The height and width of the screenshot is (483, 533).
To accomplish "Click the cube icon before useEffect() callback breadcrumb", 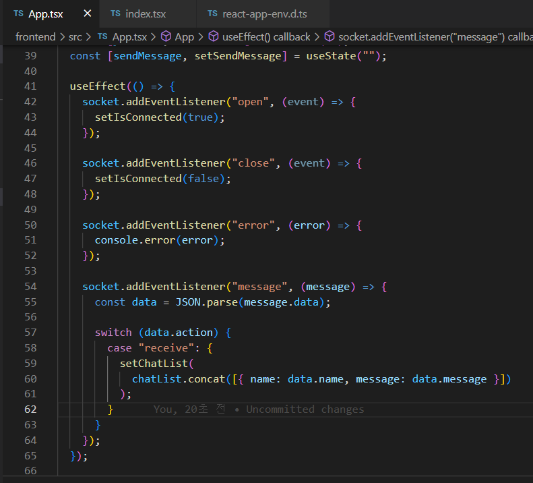I will pyautogui.click(x=213, y=37).
